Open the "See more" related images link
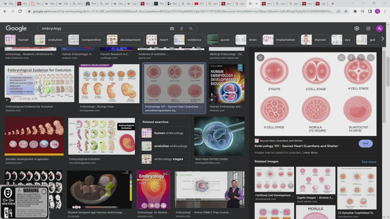 pyautogui.click(x=369, y=162)
